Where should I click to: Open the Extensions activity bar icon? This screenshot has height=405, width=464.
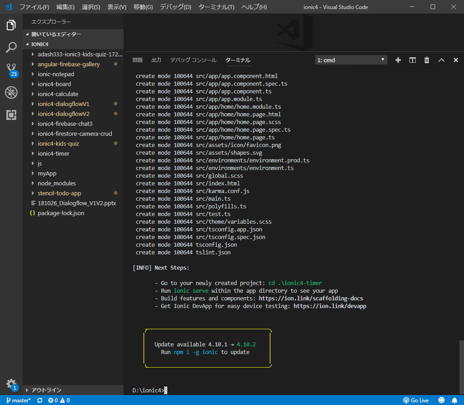pos(11,115)
